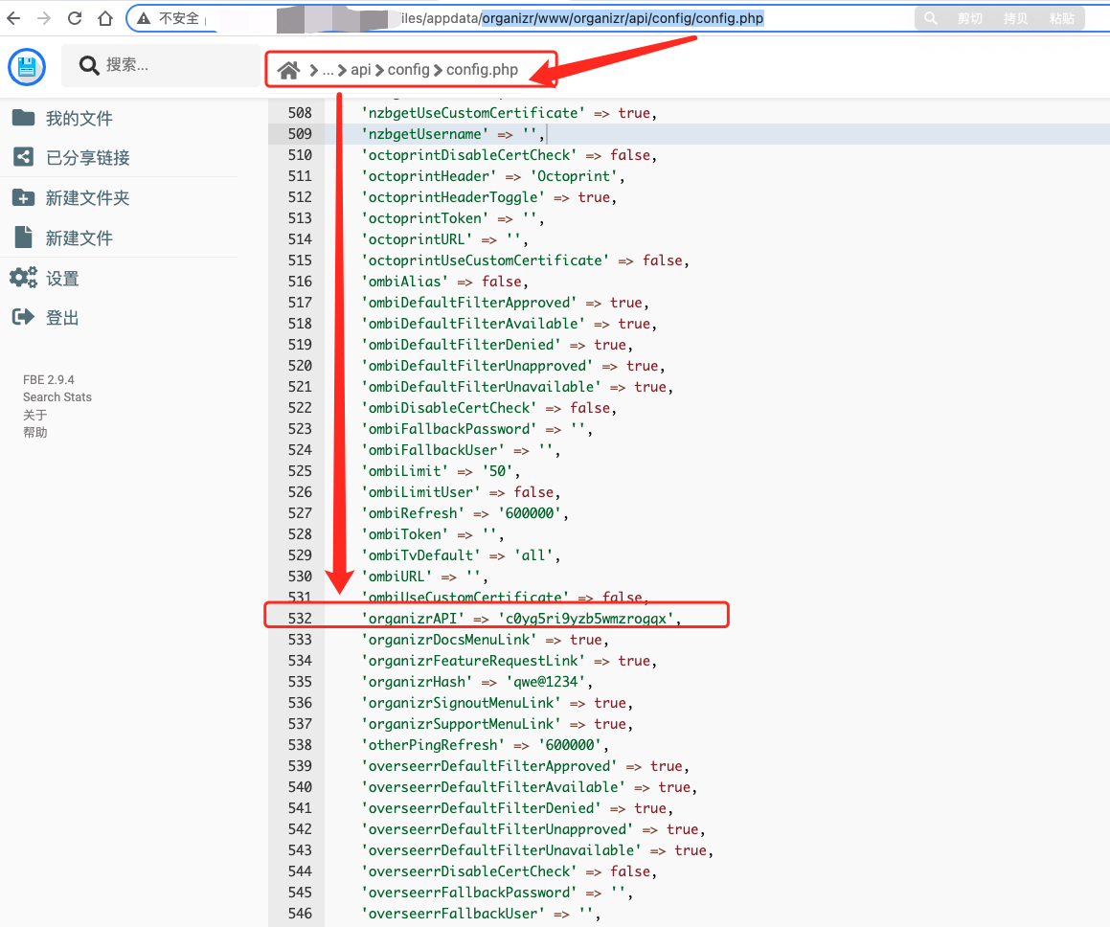Click the 'c0yg5ri9yzb5wmzrogqx' value
The height and width of the screenshot is (927, 1110).
click(x=586, y=619)
